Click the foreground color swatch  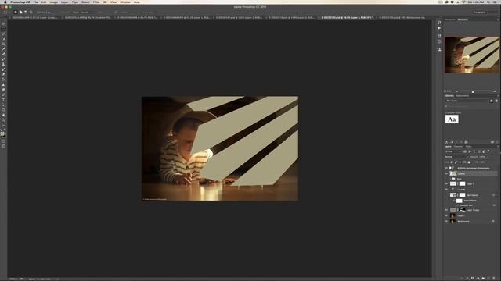[x=2, y=133]
